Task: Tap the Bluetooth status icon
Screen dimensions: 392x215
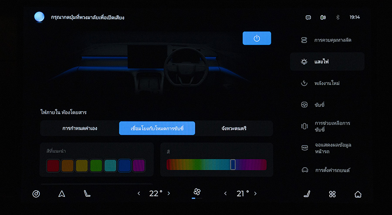Action: pyautogui.click(x=337, y=17)
